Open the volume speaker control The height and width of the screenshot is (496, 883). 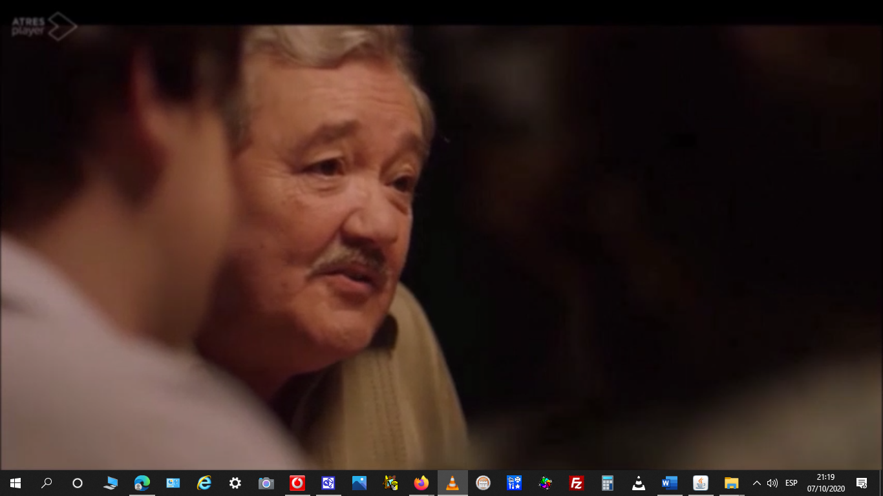772,483
